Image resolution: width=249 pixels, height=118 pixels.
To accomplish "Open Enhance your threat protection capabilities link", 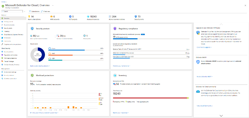I will coord(44,113).
